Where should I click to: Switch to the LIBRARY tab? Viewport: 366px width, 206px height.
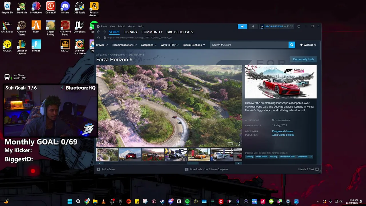coord(130,32)
